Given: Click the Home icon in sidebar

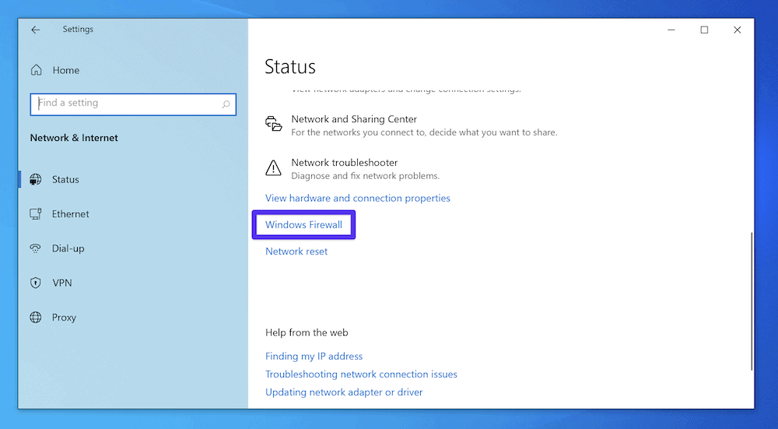Looking at the screenshot, I should [36, 70].
